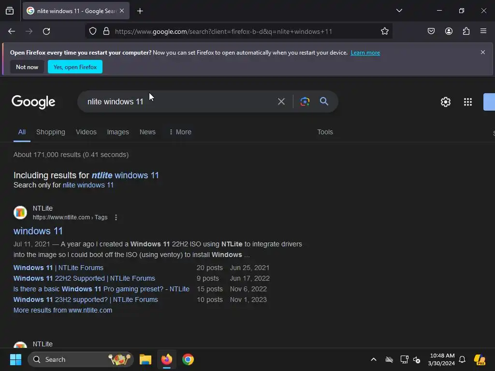Submit search with magnifier icon

click(324, 101)
